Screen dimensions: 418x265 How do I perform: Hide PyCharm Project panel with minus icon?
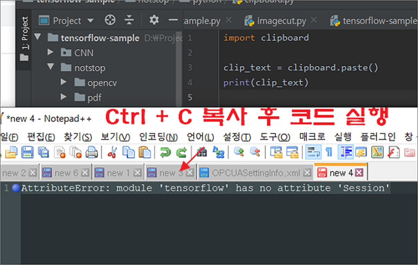coord(173,20)
